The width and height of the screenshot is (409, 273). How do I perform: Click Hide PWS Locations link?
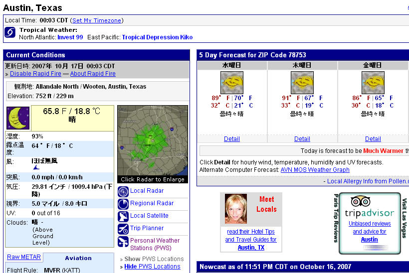(152, 267)
